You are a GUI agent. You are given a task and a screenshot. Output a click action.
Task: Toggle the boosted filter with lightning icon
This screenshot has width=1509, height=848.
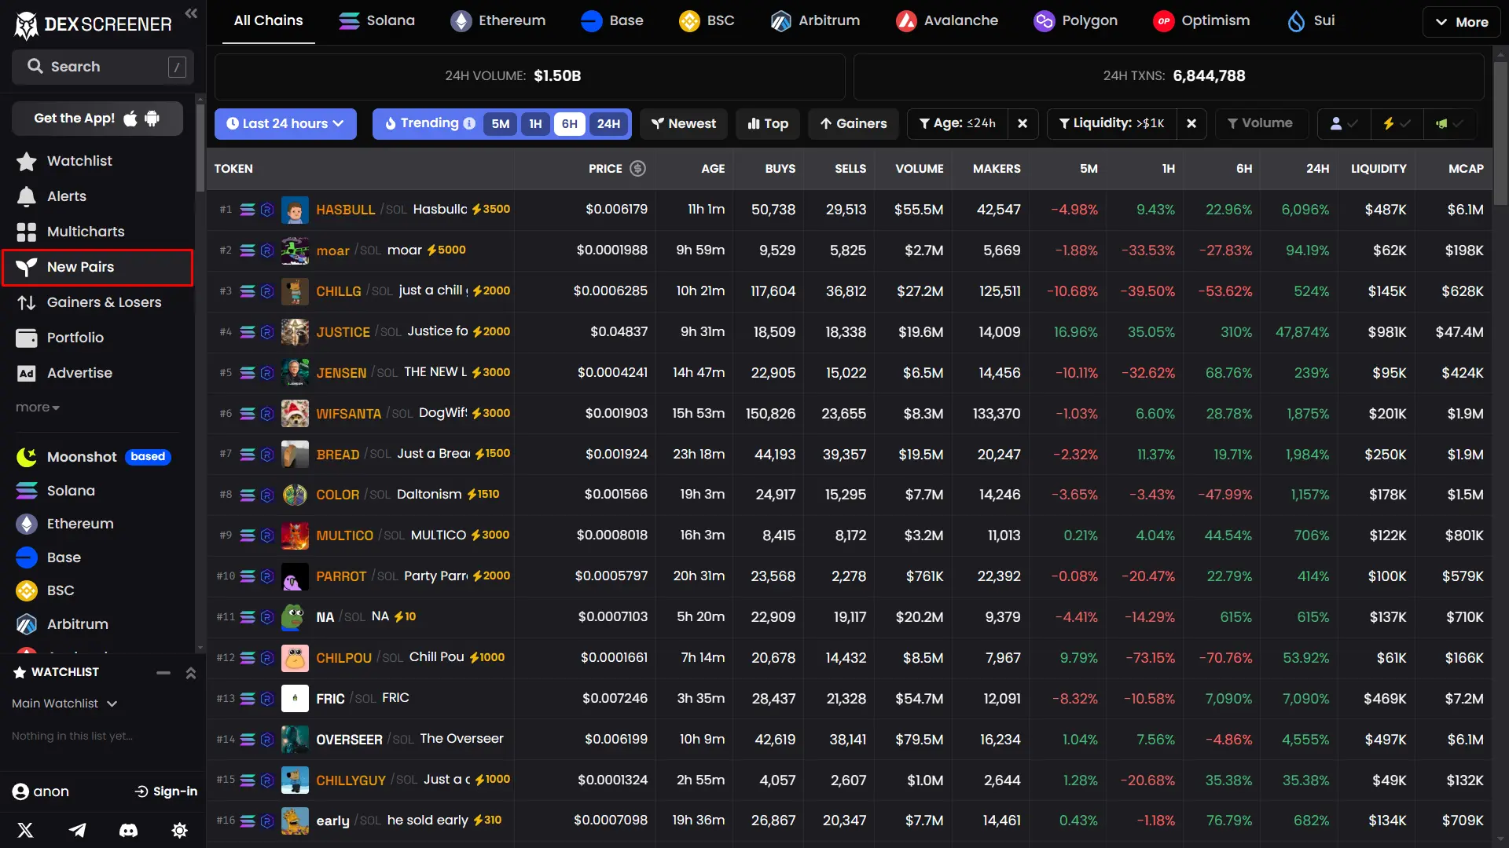pos(1397,124)
